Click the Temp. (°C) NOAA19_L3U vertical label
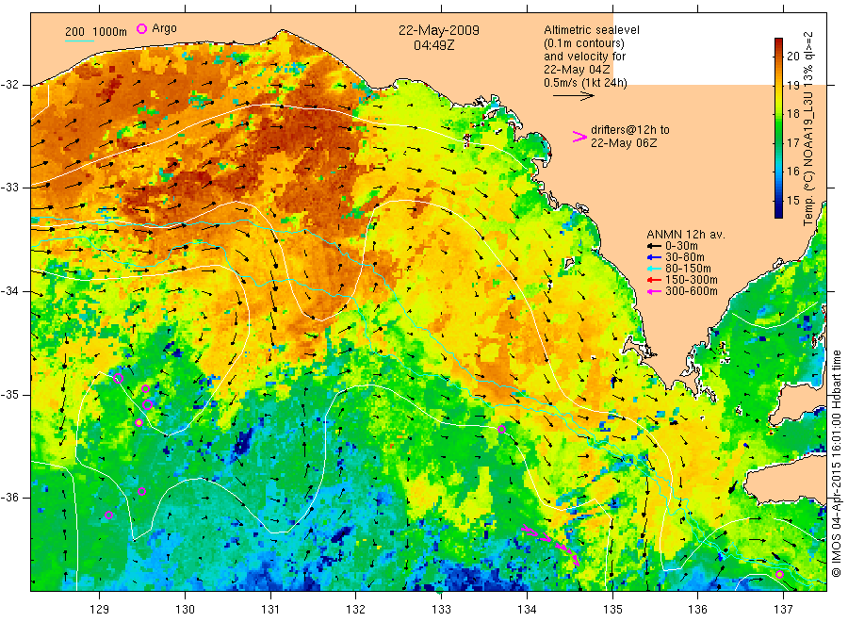This screenshot has width=848, height=622. 808,128
